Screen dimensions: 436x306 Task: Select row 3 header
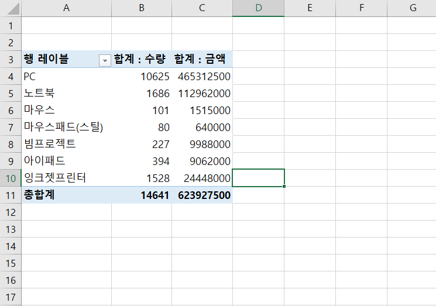point(11,60)
